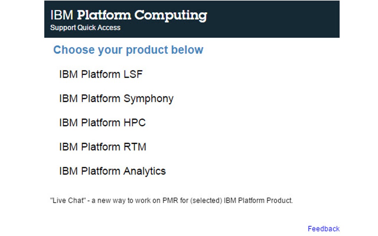Select IBM Platform Symphony from list
This screenshot has height=236, width=378.
tap(116, 99)
